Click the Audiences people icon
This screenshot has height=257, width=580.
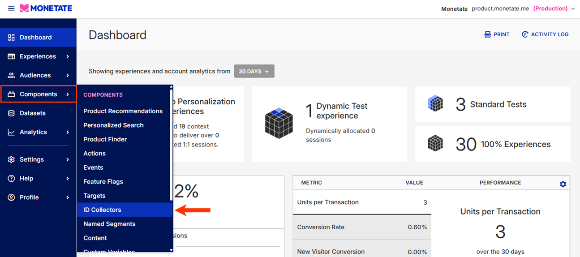(12, 75)
